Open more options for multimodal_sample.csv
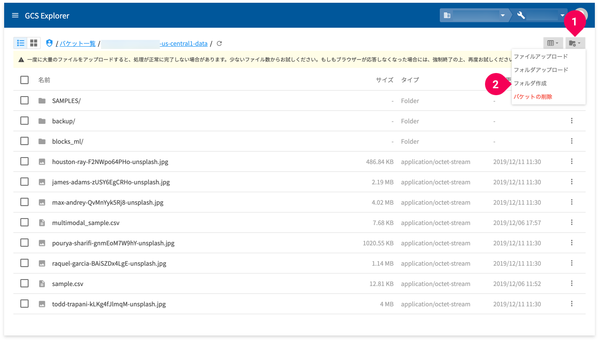The image size is (599, 341). click(572, 222)
